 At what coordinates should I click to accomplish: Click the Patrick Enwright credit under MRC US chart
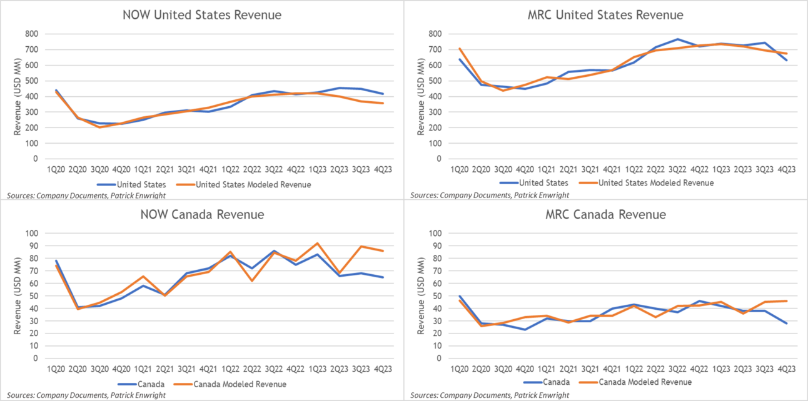pyautogui.click(x=542, y=195)
